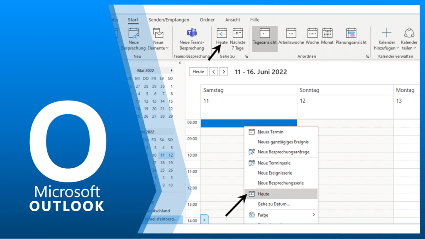Open the Start ribbon tab
The image size is (425, 239).
tap(133, 20)
